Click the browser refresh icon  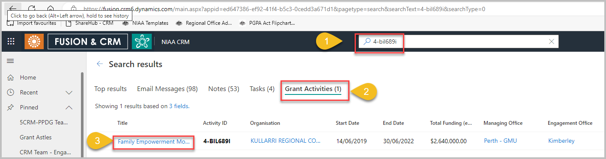coord(32,9)
